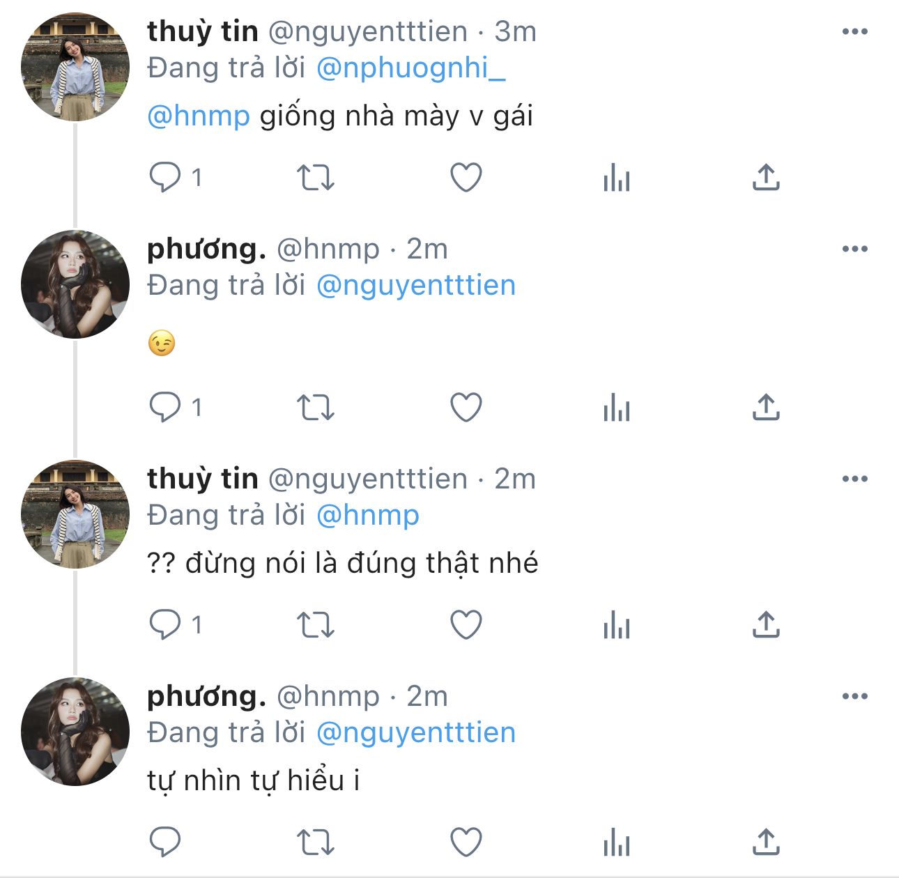Open more options for thuỳ tin's 3m tweet

tap(854, 31)
